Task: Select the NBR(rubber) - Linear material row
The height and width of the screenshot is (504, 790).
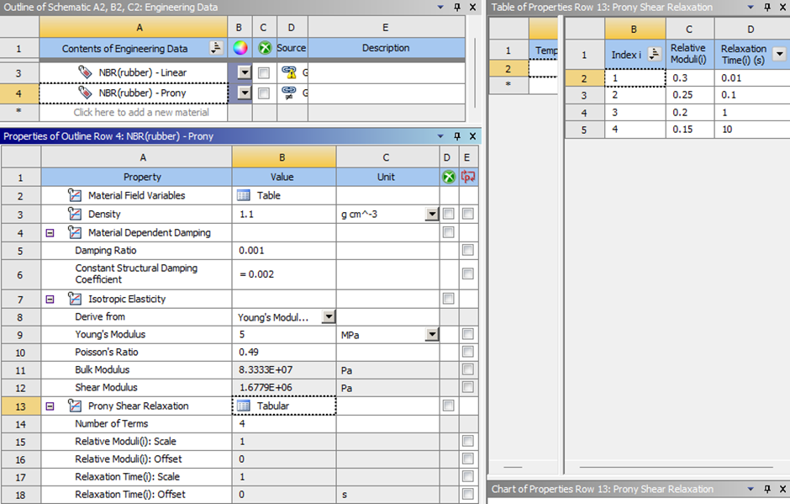Action: 143,72
